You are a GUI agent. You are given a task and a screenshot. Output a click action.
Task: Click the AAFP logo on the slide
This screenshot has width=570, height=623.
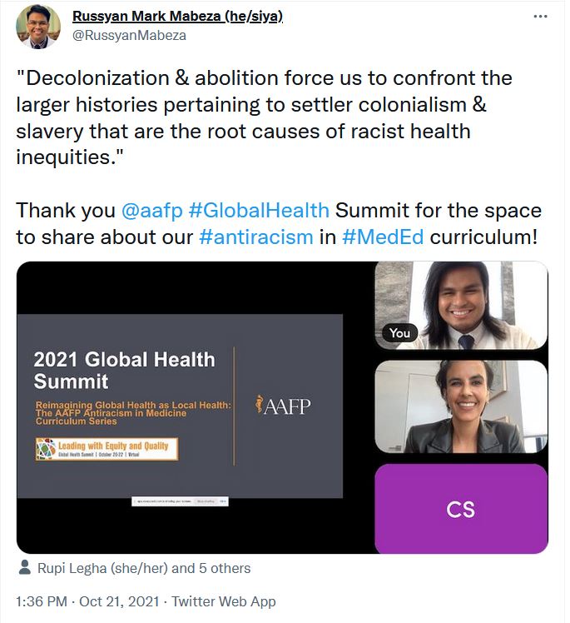[283, 406]
